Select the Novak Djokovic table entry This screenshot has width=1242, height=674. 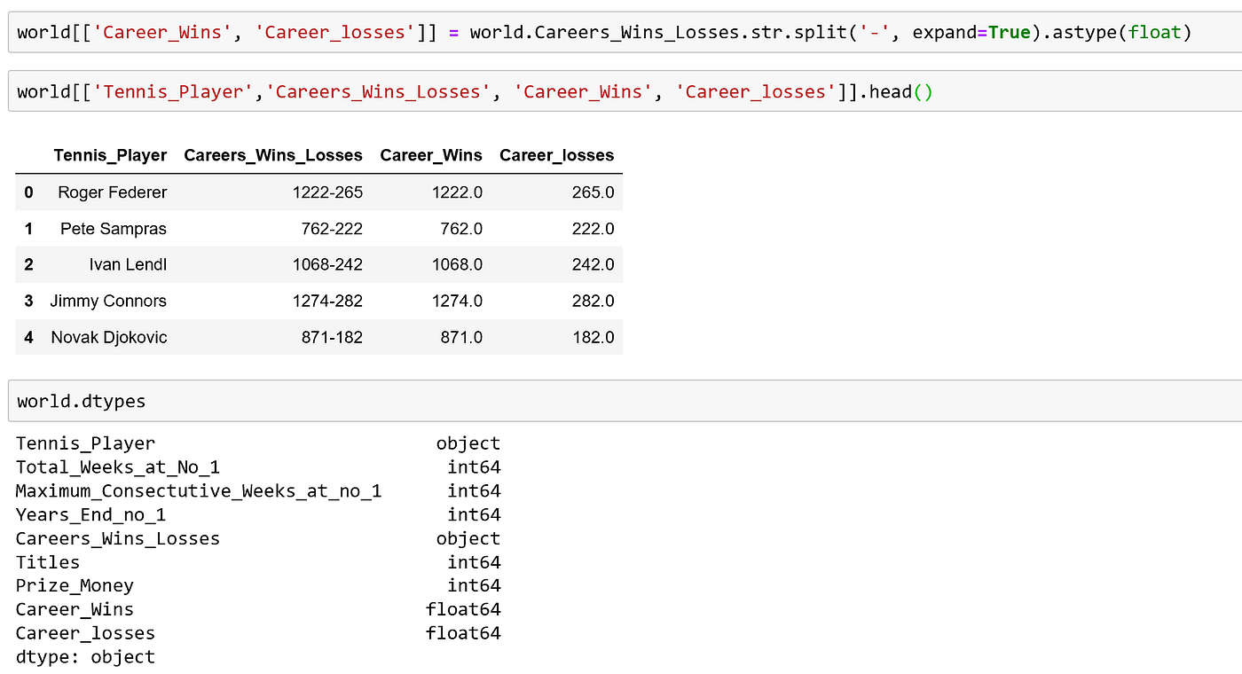pyautogui.click(x=109, y=337)
